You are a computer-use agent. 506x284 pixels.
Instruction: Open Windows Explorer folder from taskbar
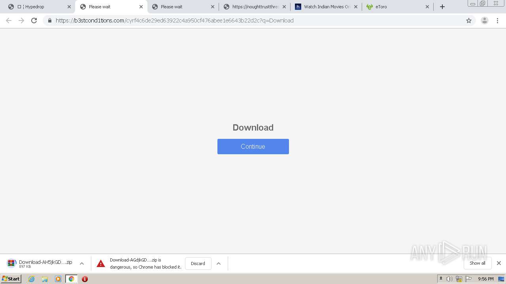pyautogui.click(x=45, y=279)
